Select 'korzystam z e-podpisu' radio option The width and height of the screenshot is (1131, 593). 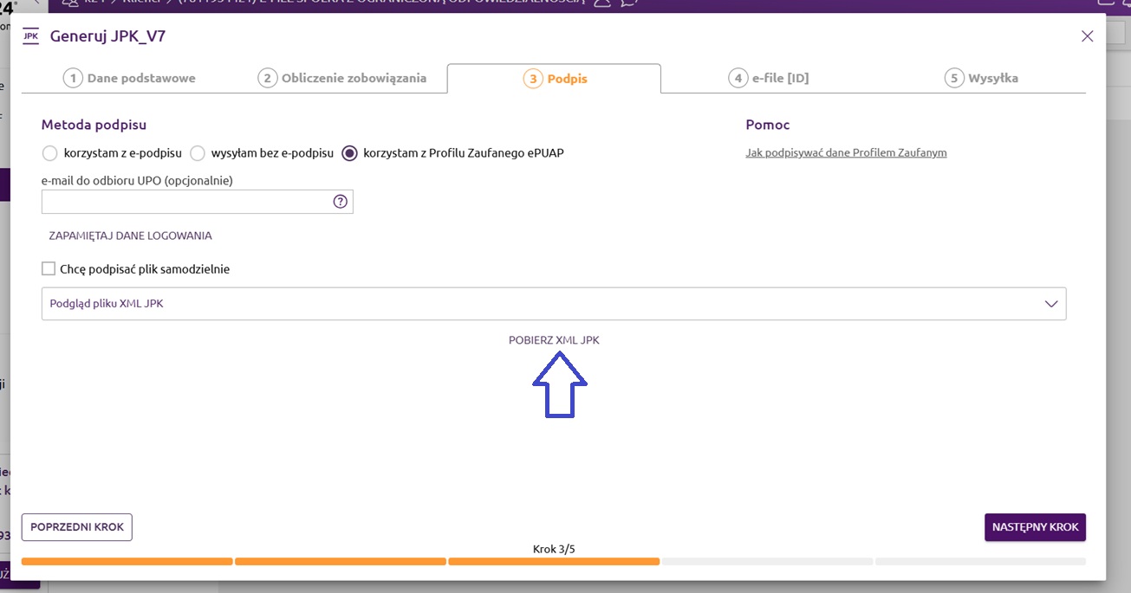[50, 153]
